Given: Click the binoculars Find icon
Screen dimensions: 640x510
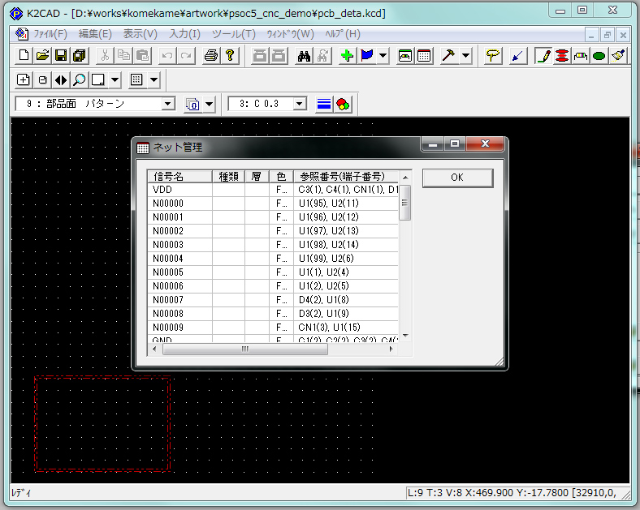Looking at the screenshot, I should (304, 55).
